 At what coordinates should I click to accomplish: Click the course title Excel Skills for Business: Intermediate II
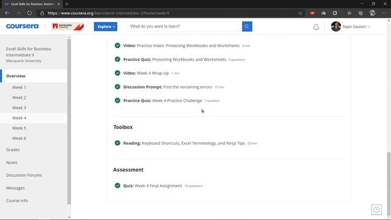tap(29, 51)
